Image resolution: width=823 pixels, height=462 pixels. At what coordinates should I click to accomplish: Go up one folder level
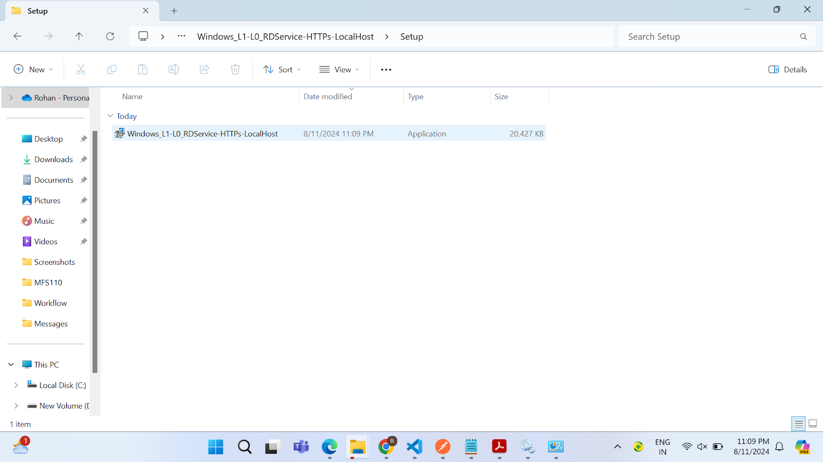coord(79,36)
